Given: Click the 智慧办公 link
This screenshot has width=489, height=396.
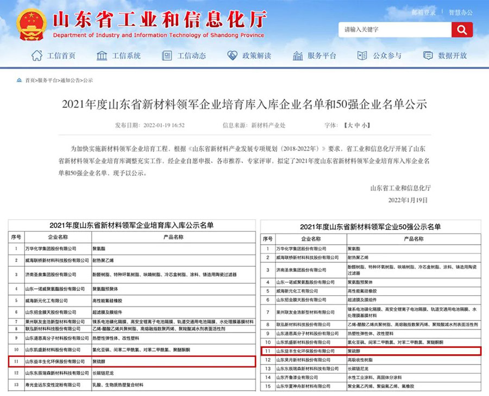Looking at the screenshot, I should pos(461,13).
